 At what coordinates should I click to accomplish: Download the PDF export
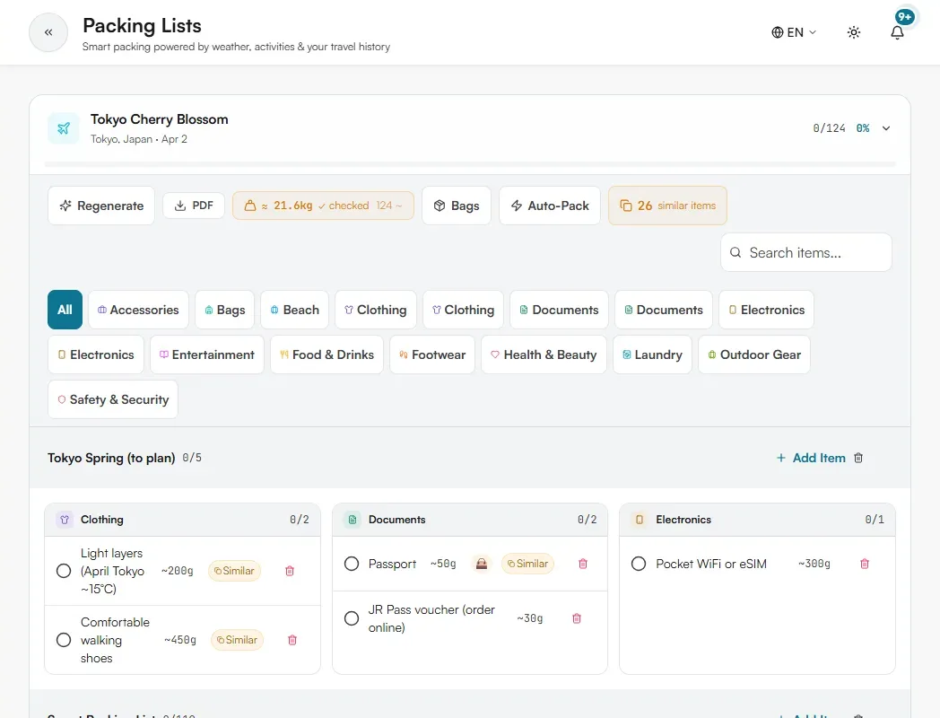point(194,206)
